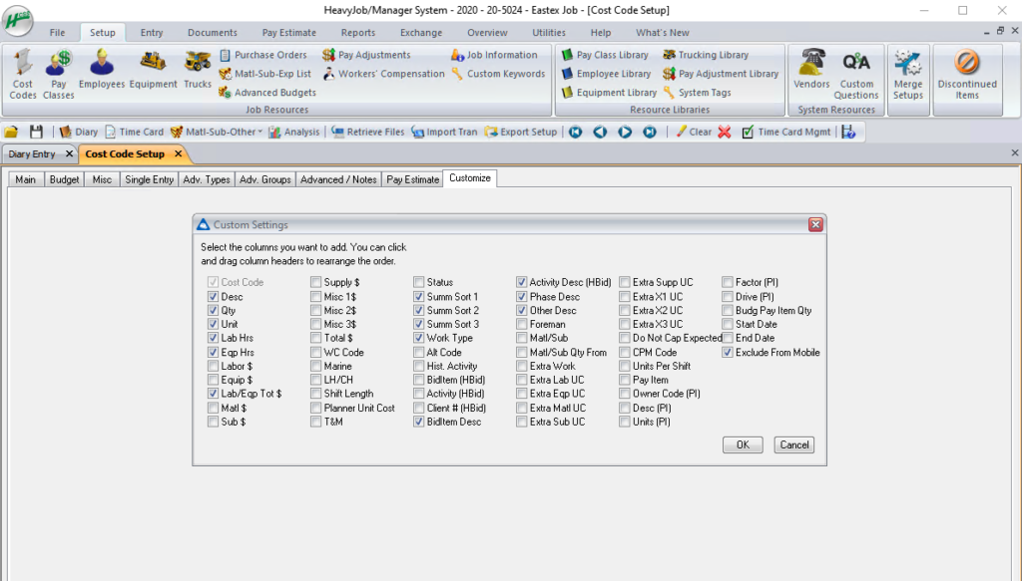Uncheck the Desc column checkbox
1022x581 pixels.
click(x=213, y=297)
